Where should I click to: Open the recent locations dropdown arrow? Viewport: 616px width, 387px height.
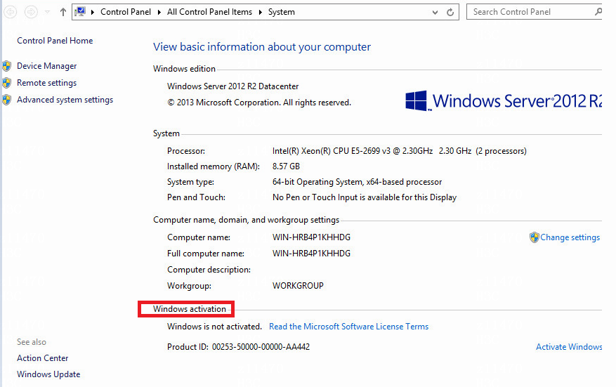click(48, 12)
